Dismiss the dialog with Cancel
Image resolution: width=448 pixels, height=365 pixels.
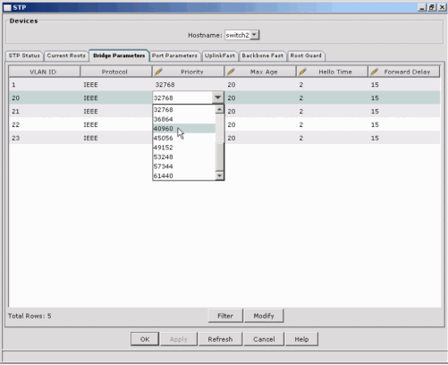coord(264,339)
